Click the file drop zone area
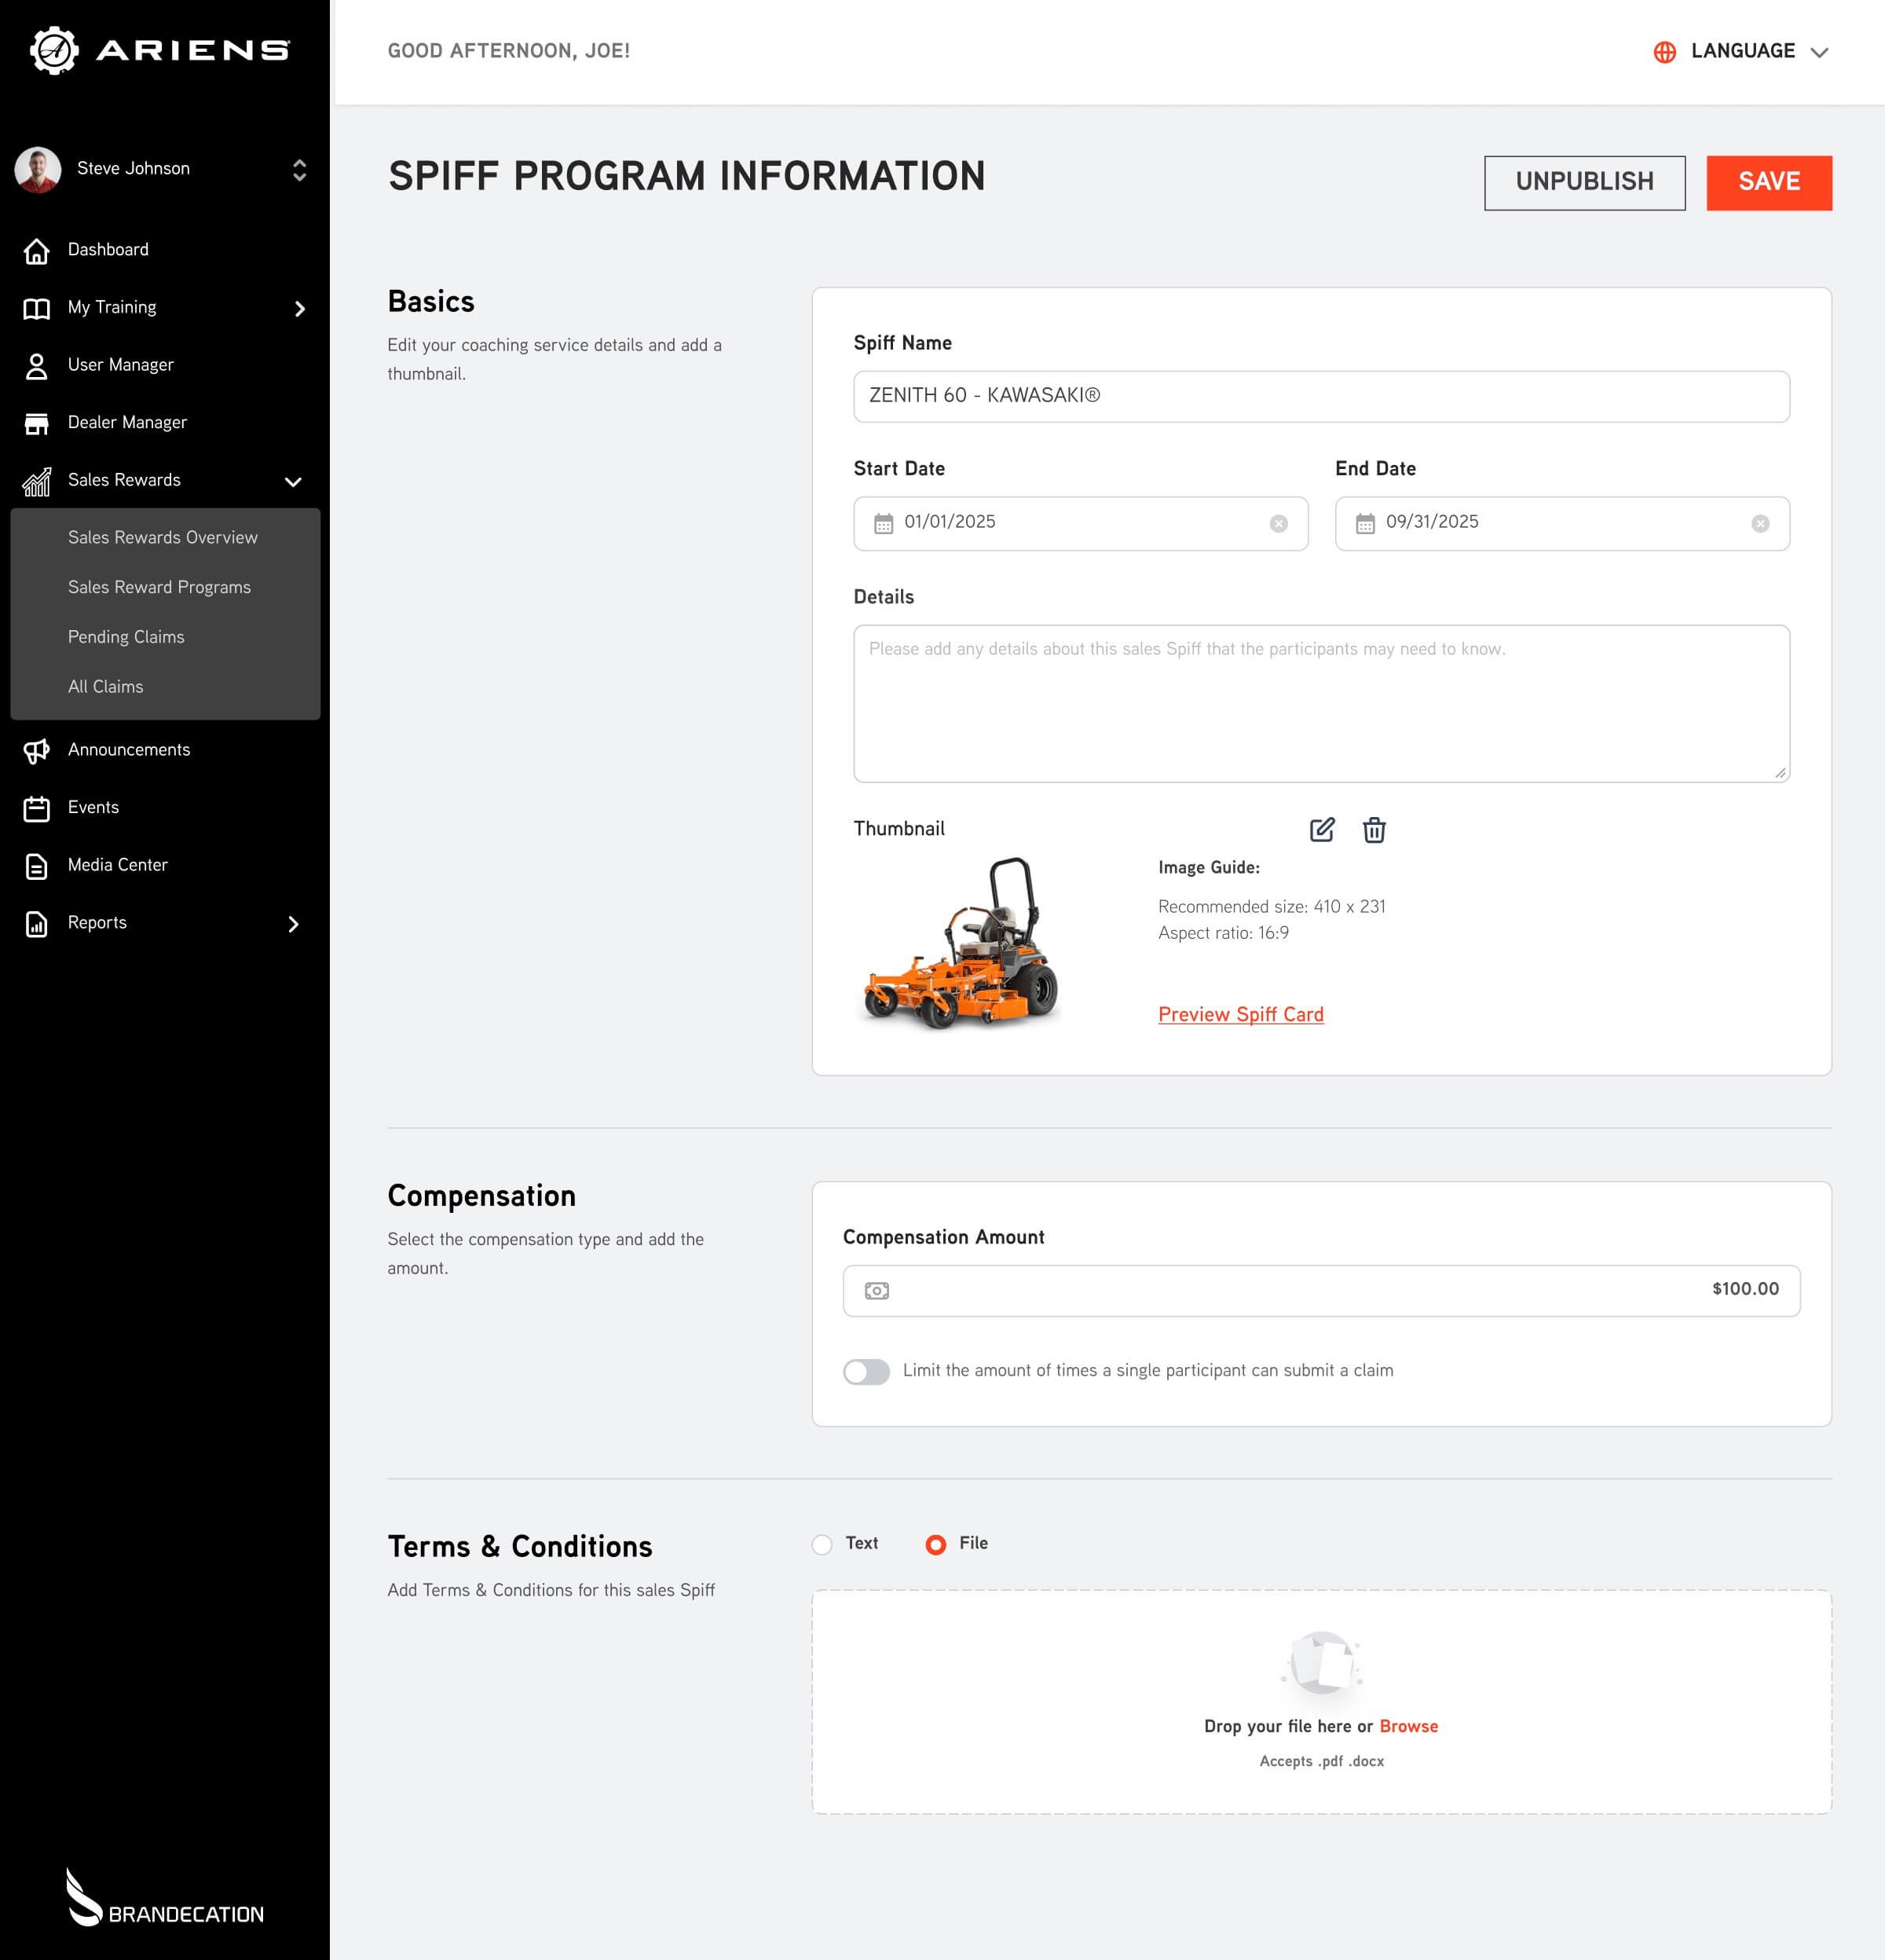Viewport: 1885px width, 1960px height. (x=1321, y=1702)
